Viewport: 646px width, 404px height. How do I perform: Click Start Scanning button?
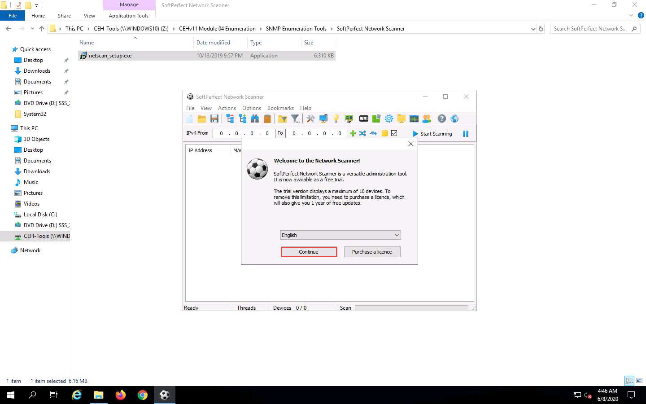(432, 134)
